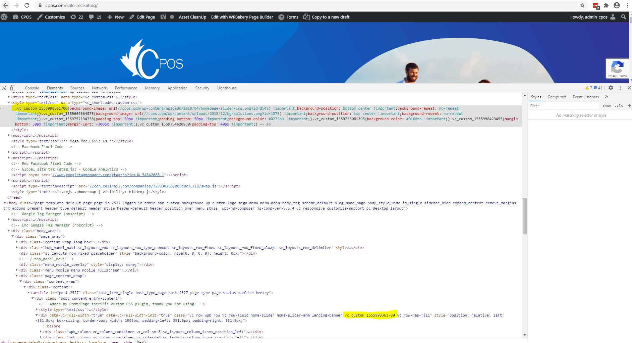The image size is (632, 343).
Task: Collapse the div class="body_wrap" node
Action: point(9,231)
